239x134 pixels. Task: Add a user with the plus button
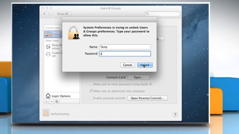coord(46,102)
